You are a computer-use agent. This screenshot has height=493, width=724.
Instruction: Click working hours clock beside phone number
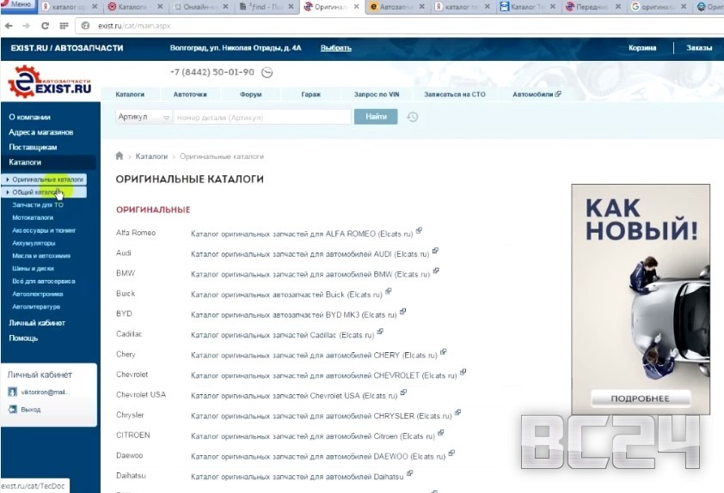pos(267,73)
